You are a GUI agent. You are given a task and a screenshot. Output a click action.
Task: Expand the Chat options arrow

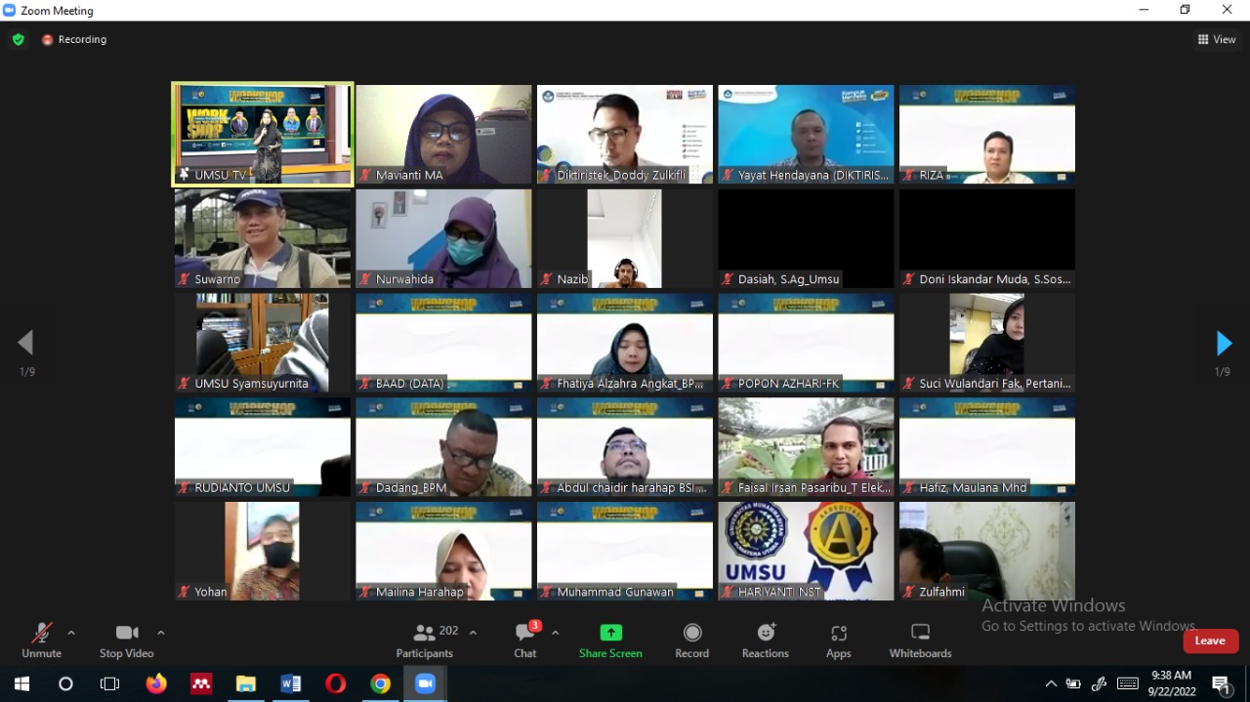click(x=555, y=633)
